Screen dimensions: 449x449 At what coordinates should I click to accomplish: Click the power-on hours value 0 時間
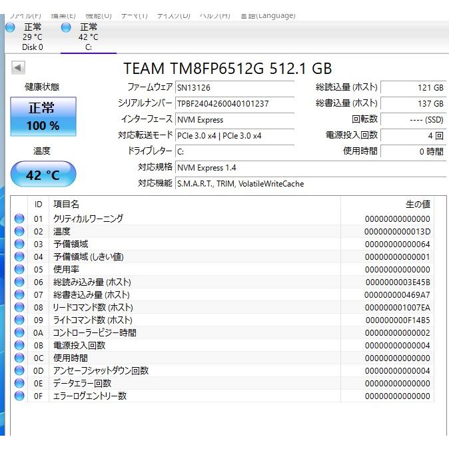[x=413, y=151]
